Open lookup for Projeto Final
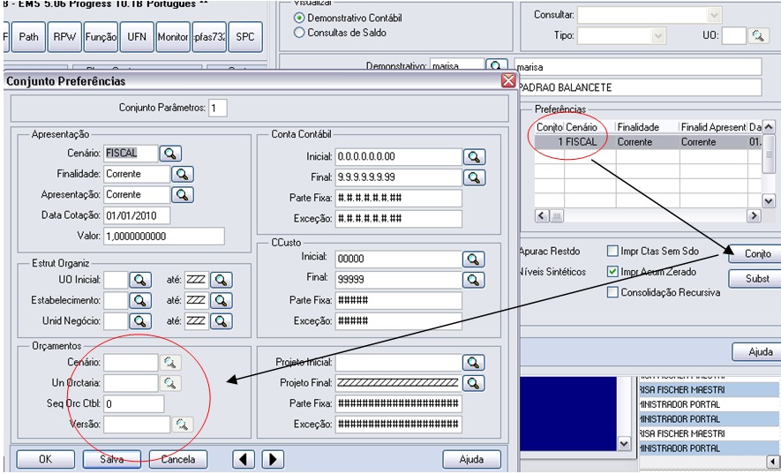The image size is (781, 474). tap(473, 383)
